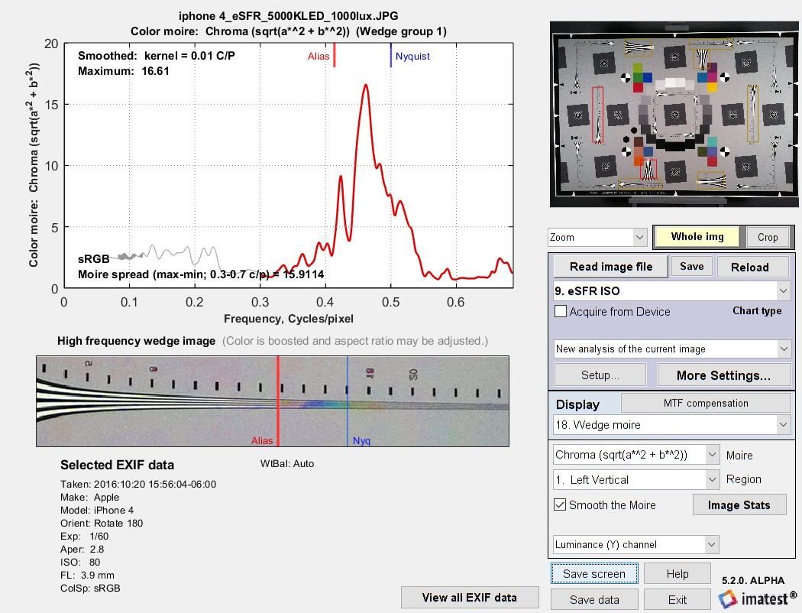Viewport: 802px width, 613px height.
Task: Click the Frequency, Cycles/pixel axis label
Action: 289,319
